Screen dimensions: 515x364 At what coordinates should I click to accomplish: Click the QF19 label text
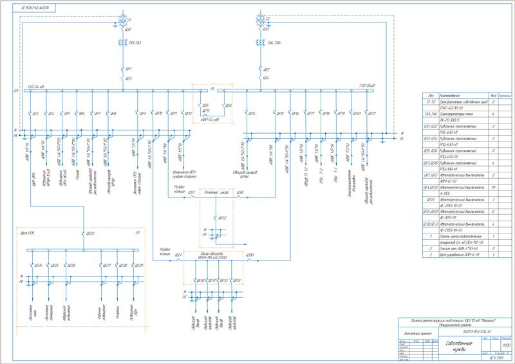341,114
